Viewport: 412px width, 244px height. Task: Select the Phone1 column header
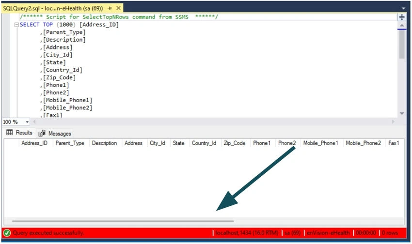click(x=262, y=143)
